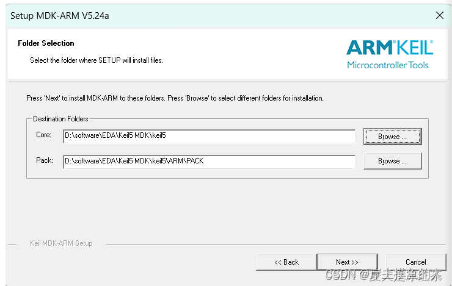The image size is (452, 286).
Task: Proceed with the Next >> button
Action: (347, 262)
